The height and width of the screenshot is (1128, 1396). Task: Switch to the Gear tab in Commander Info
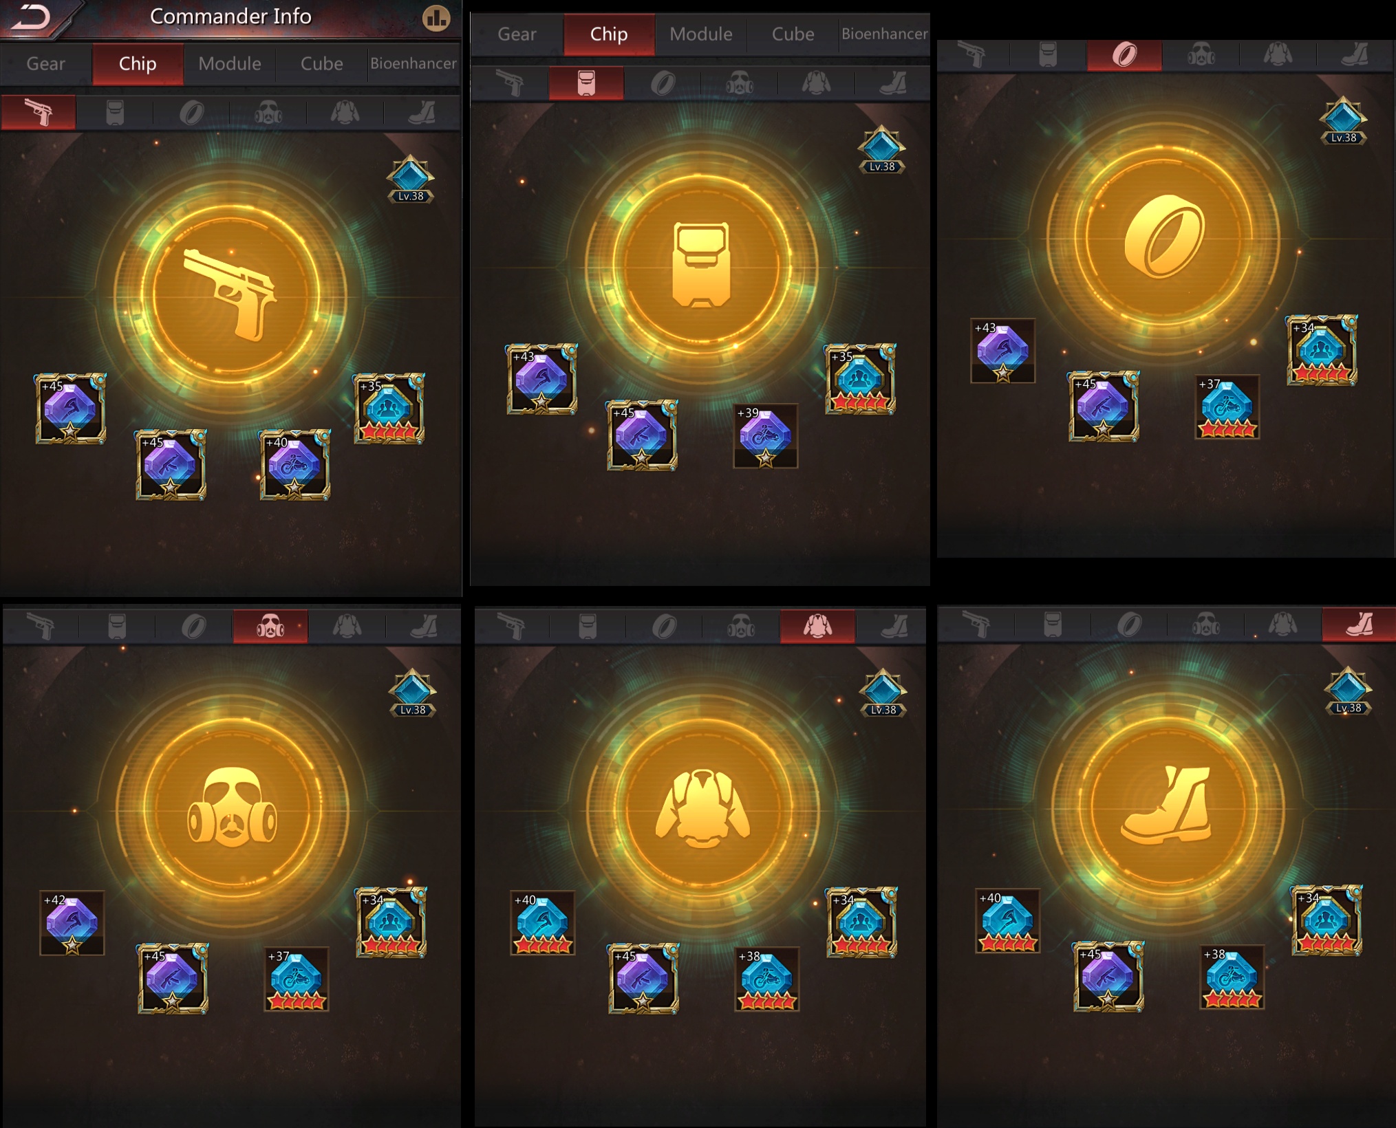click(x=46, y=64)
